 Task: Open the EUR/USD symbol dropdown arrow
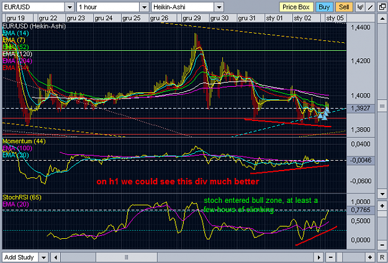point(70,7)
